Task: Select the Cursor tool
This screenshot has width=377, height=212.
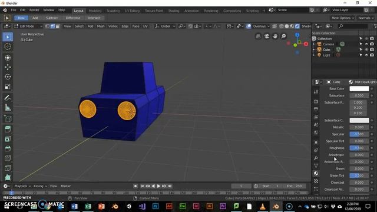Action: pos(8,47)
